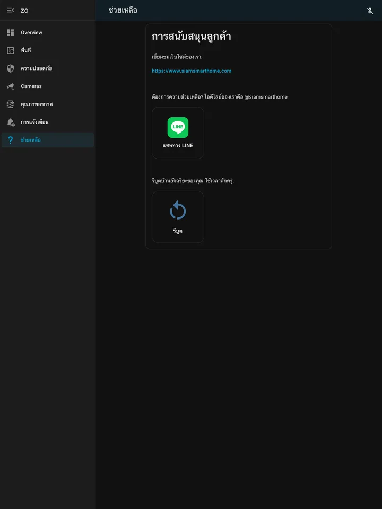Click the @siamsmarthome LINE ID text
This screenshot has width=382, height=509.
click(x=266, y=97)
